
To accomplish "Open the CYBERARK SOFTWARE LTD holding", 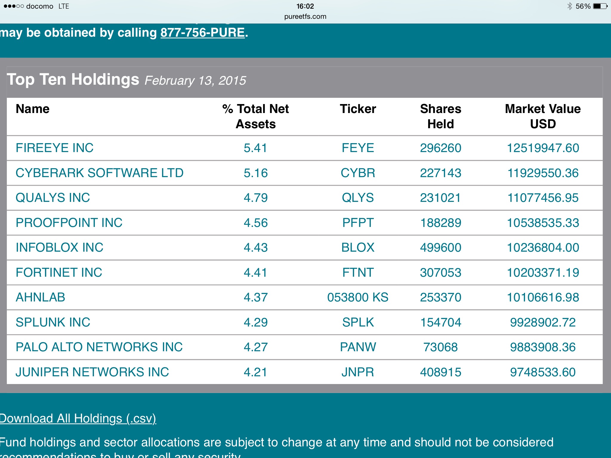I will 99,173.
